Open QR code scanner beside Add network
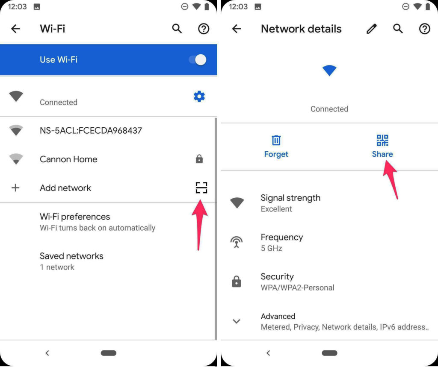438x367 pixels. pos(201,188)
